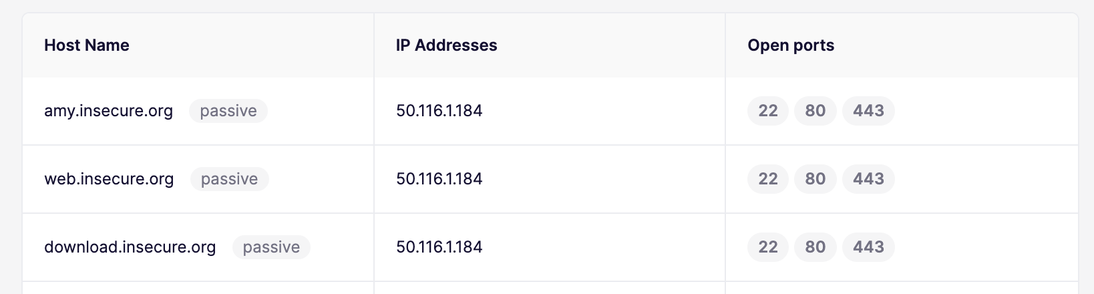The height and width of the screenshot is (294, 1094).
Task: Click passive badge next to download.insecure.org
Action: point(271,247)
